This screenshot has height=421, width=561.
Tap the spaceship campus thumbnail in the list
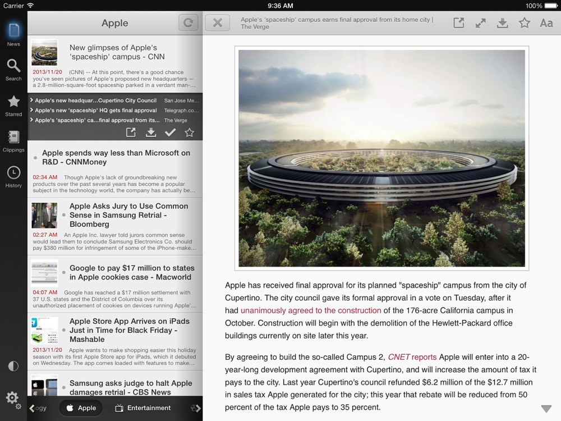coord(44,52)
